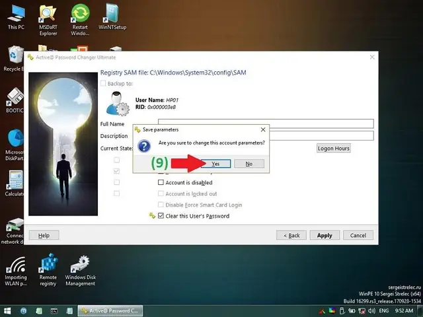Viewport: 423px width, 317px height.
Task: Confirm with Yes in Save parameters dialog
Action: point(216,164)
